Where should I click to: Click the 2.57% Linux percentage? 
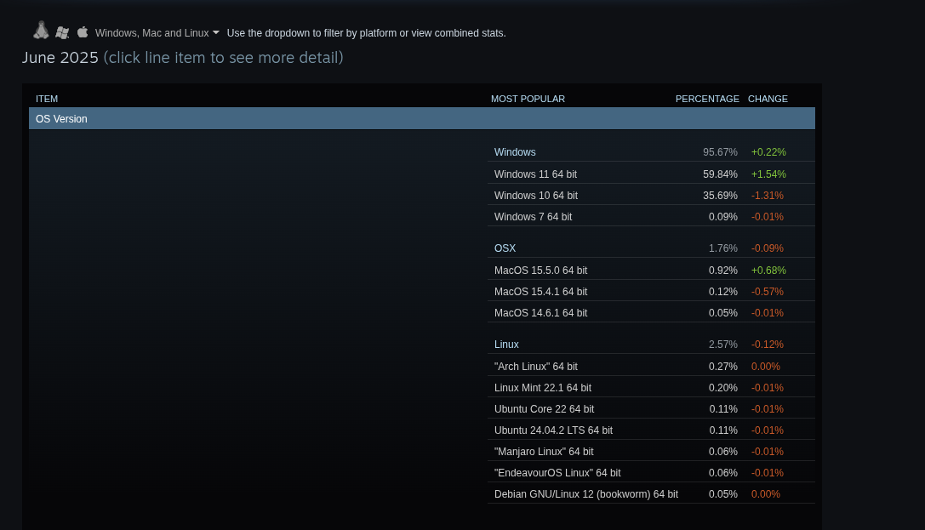[722, 345]
